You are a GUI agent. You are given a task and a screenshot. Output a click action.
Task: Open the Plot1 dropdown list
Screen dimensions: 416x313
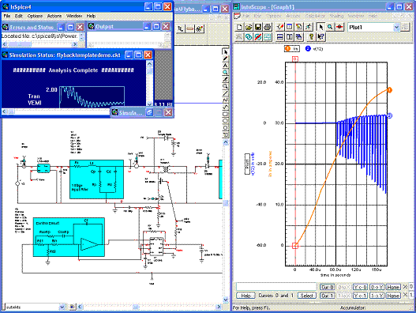point(396,27)
